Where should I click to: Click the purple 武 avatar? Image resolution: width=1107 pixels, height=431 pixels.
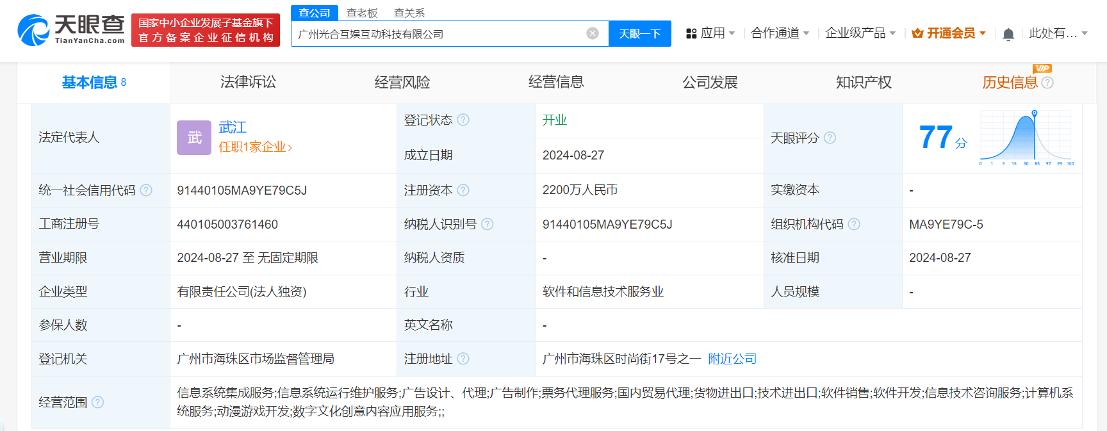[194, 138]
